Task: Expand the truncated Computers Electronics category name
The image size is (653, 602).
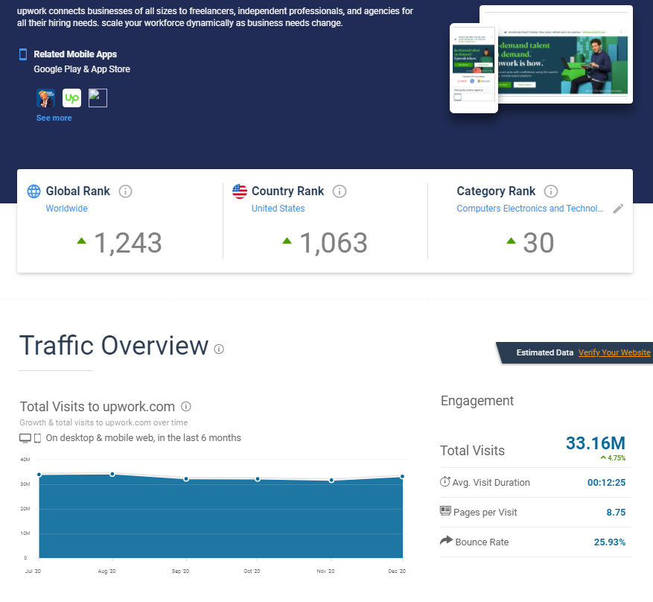Action: tap(530, 209)
